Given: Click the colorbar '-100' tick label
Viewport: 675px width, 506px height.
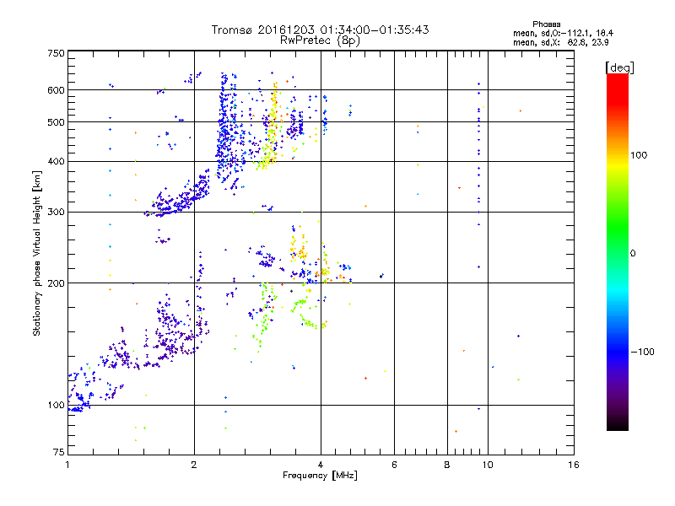Looking at the screenshot, I should click(x=642, y=352).
